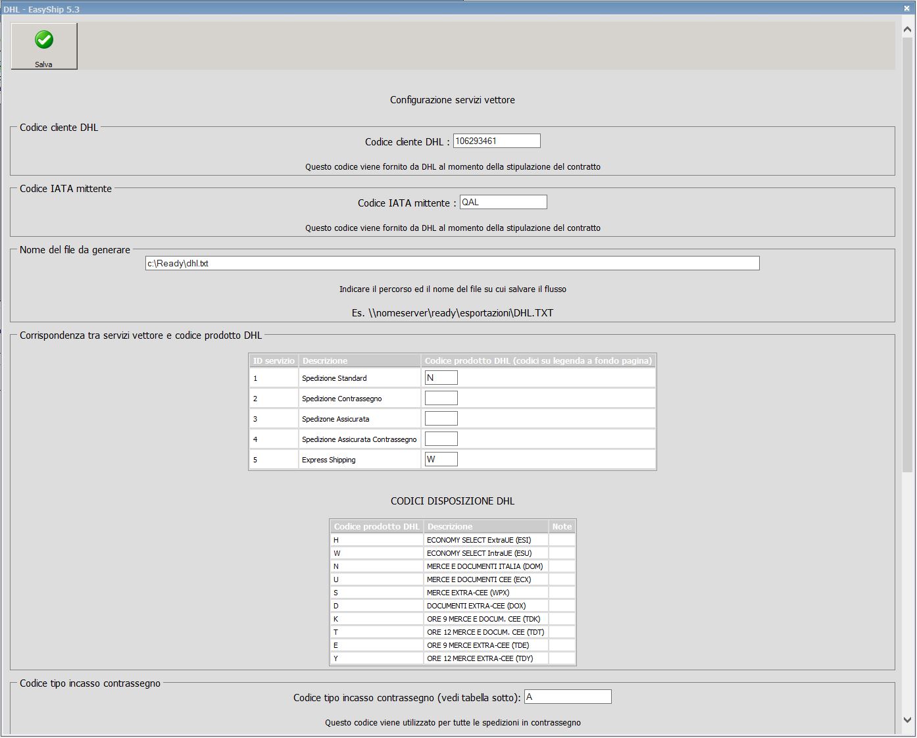The image size is (917, 738).
Task: Click ECONOMY SELECT IntraUE (ESU) row
Action: [x=453, y=553]
